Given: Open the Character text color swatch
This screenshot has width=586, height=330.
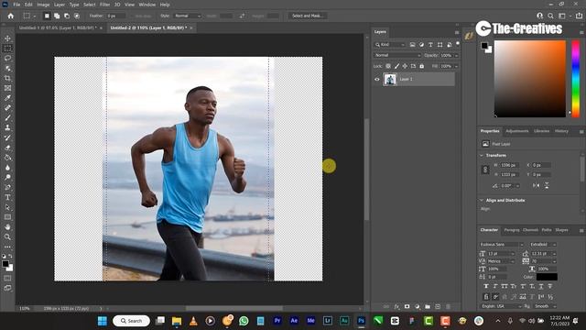Looking at the screenshot, I should 547,277.
